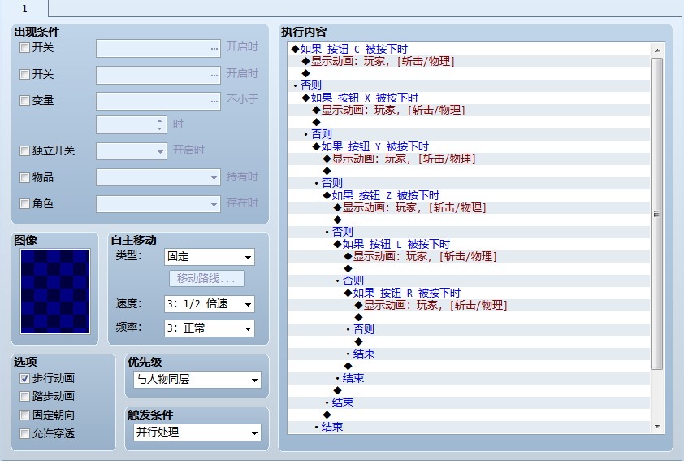Viewport: 684px width, 461px height.
Task: Enable the 独立开关 condition checkbox
Action: point(25,151)
